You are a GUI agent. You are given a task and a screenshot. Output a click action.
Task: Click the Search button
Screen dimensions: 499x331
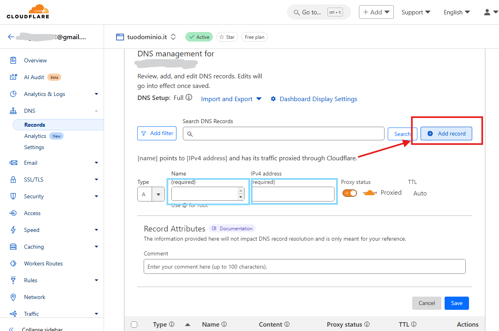click(403, 134)
